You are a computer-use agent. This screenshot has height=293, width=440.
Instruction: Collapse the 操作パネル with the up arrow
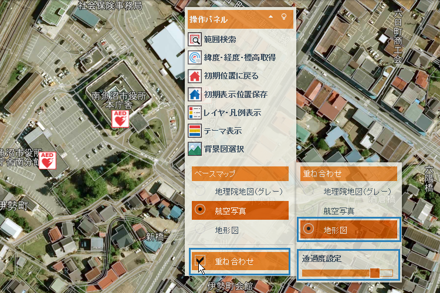tap(270, 16)
